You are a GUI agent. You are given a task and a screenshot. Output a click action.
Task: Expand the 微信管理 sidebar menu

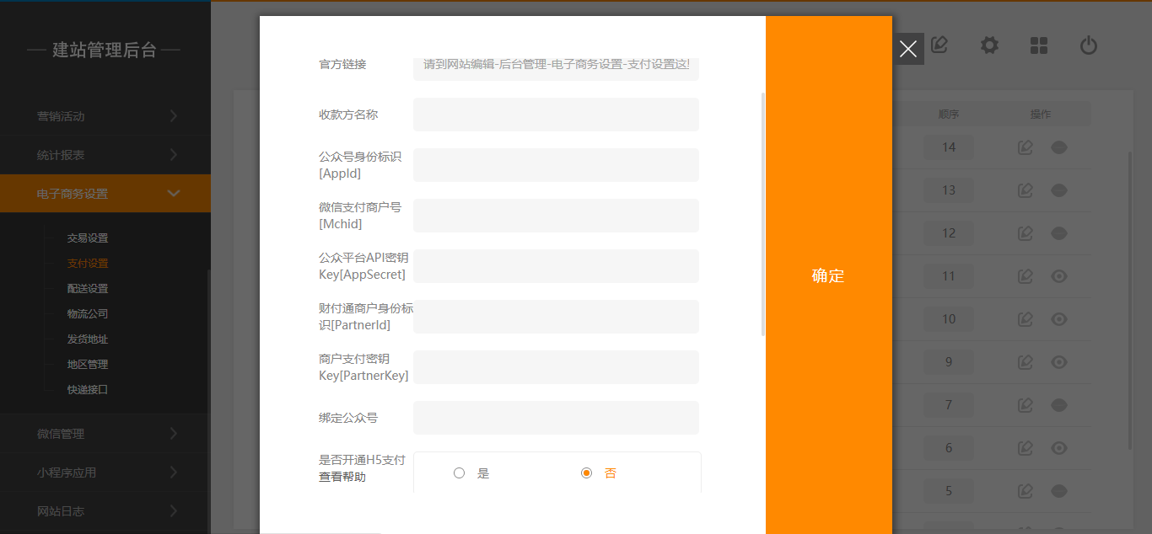105,434
